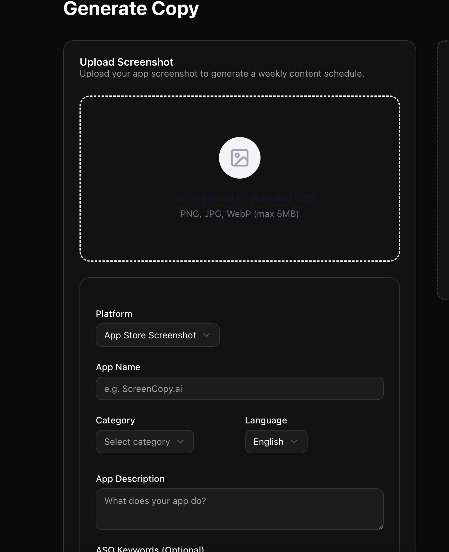Click the Platform dropdown chevron arrow
Image resolution: width=449 pixels, height=552 pixels.
pyautogui.click(x=207, y=335)
